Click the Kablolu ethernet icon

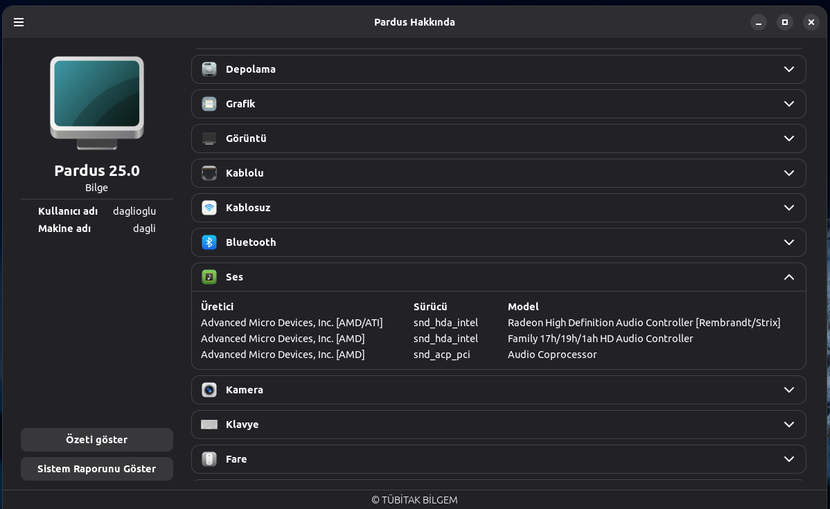pos(209,173)
